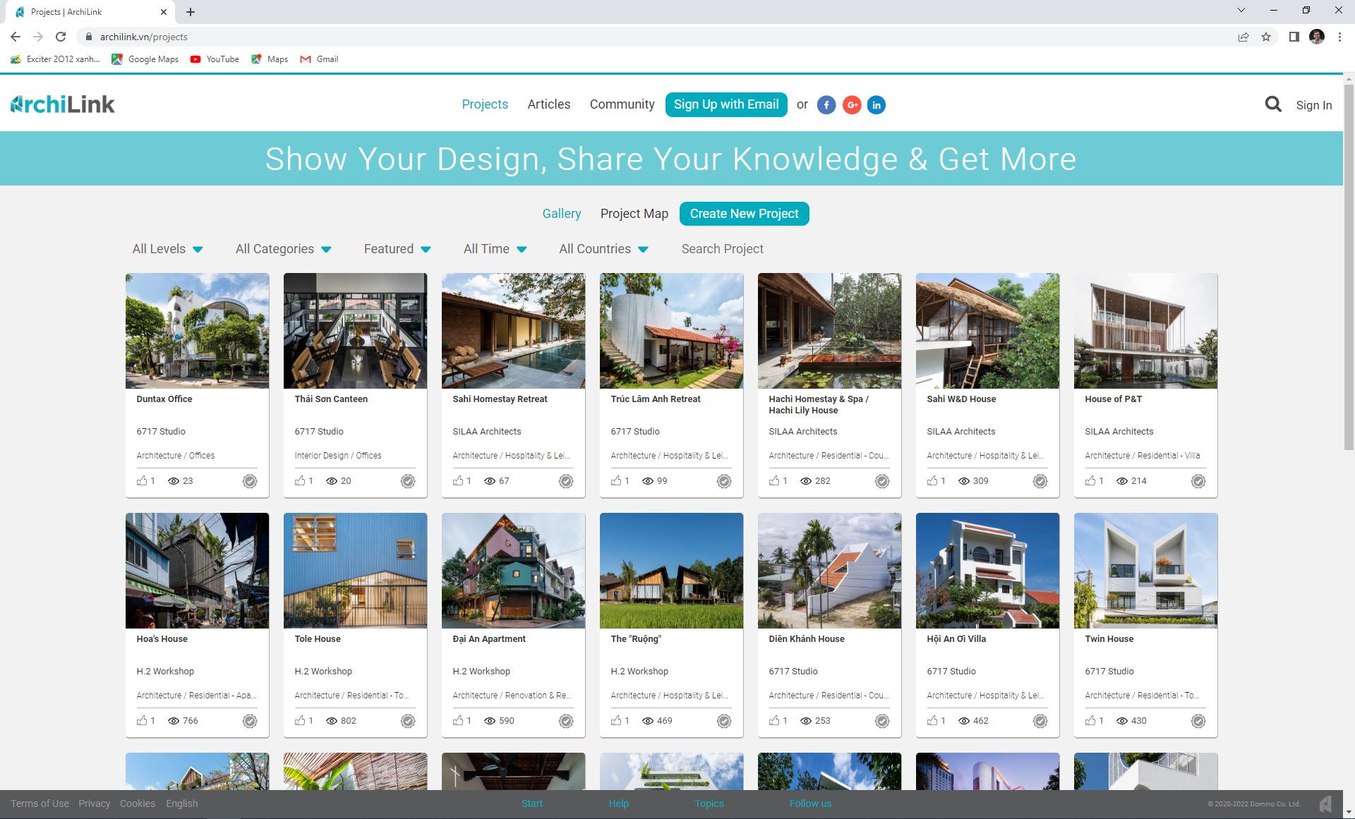The image size is (1355, 819).
Task: Switch to the Project Map view
Action: coord(634,214)
